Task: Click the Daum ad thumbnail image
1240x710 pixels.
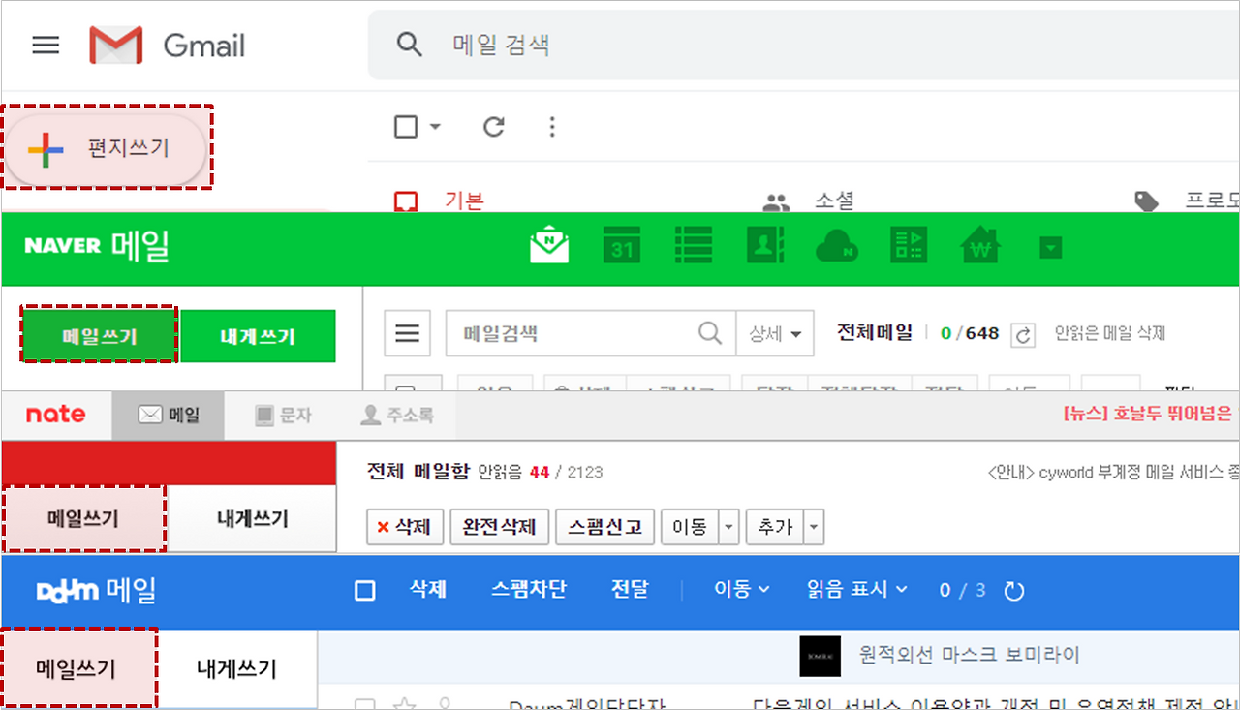Action: [x=821, y=656]
